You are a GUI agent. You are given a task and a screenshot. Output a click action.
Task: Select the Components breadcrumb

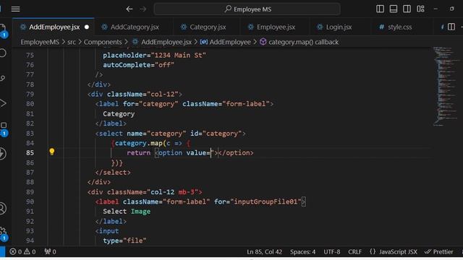pyautogui.click(x=103, y=42)
